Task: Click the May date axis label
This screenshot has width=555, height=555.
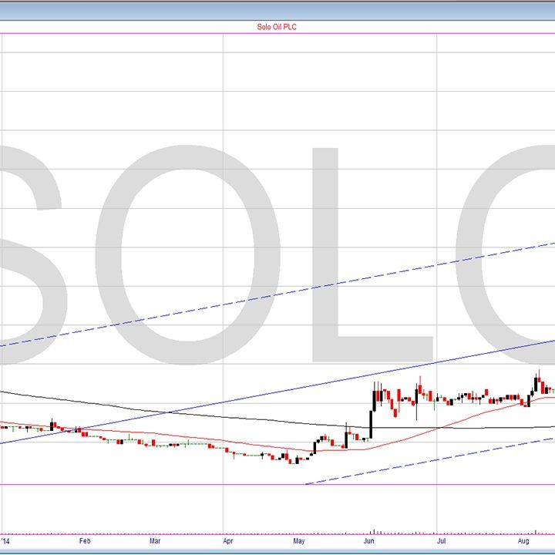Action: point(298,541)
